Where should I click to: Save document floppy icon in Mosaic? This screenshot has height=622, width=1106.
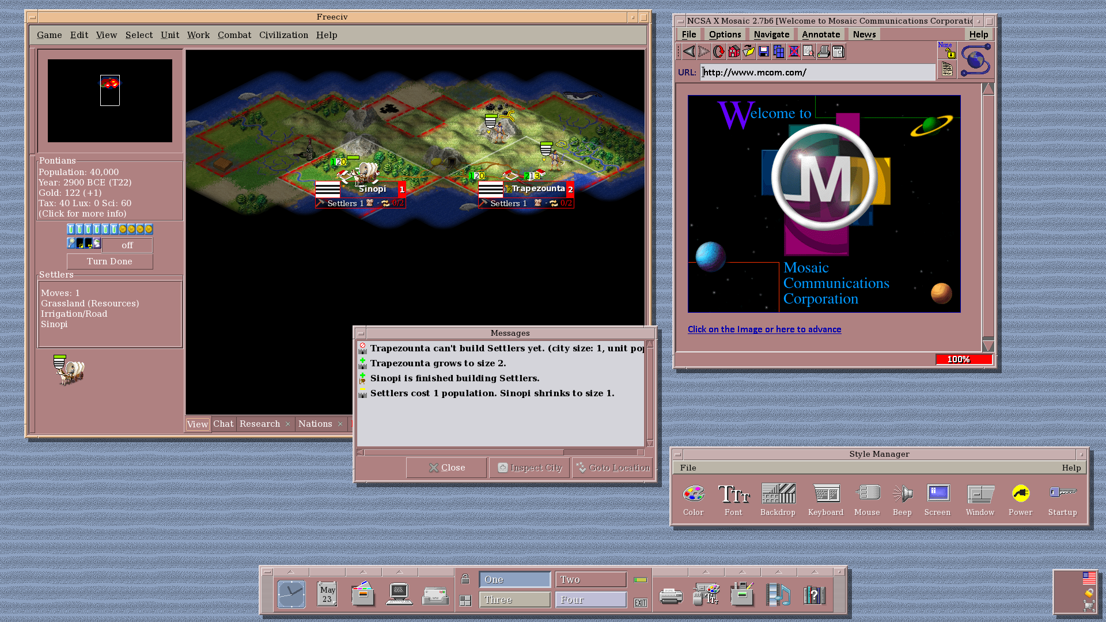click(764, 52)
